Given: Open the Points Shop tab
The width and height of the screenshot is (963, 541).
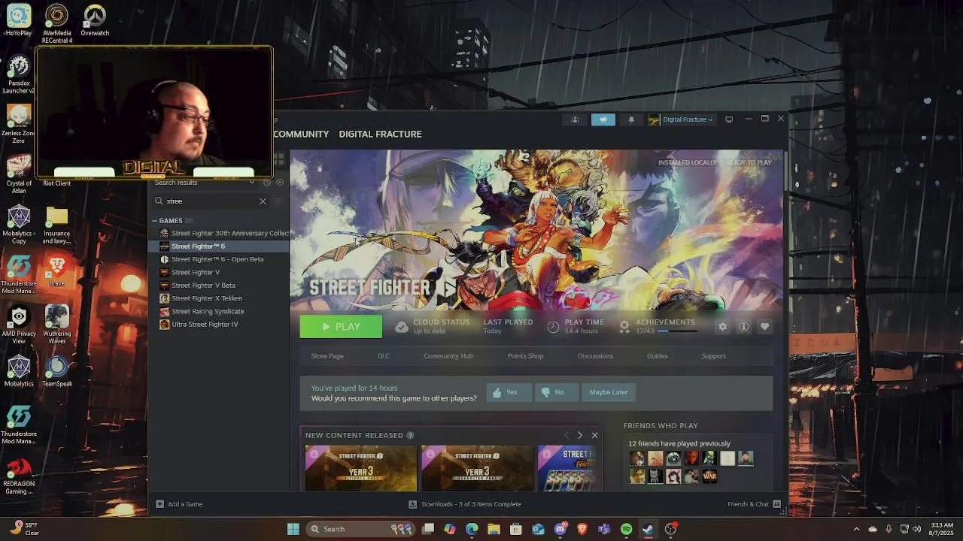Looking at the screenshot, I should (525, 356).
